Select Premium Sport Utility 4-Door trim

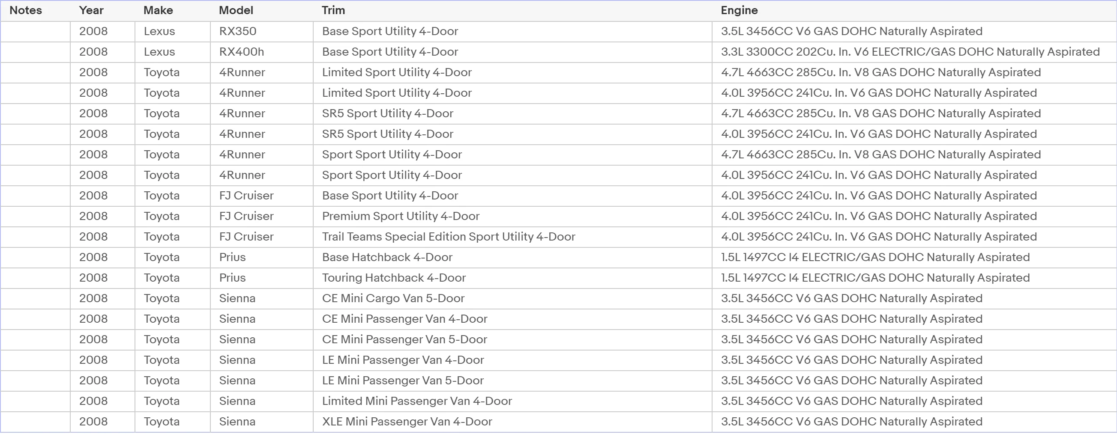(x=512, y=217)
